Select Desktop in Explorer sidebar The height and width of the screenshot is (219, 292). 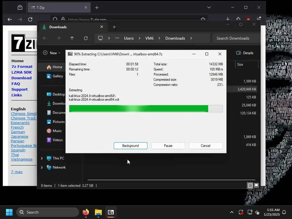click(x=56, y=94)
